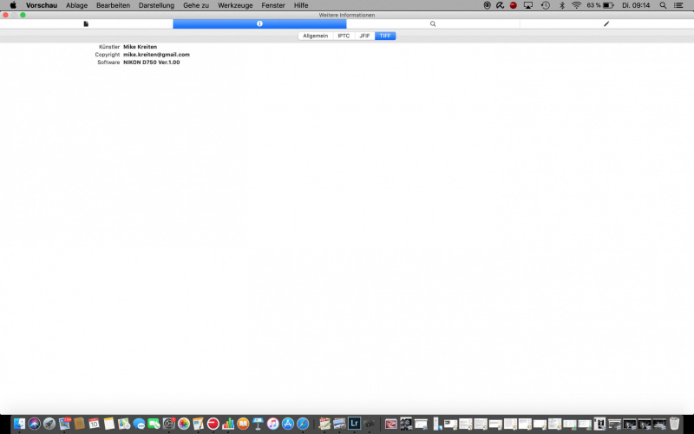Open the Time Machine menu bar icon

click(x=546, y=5)
